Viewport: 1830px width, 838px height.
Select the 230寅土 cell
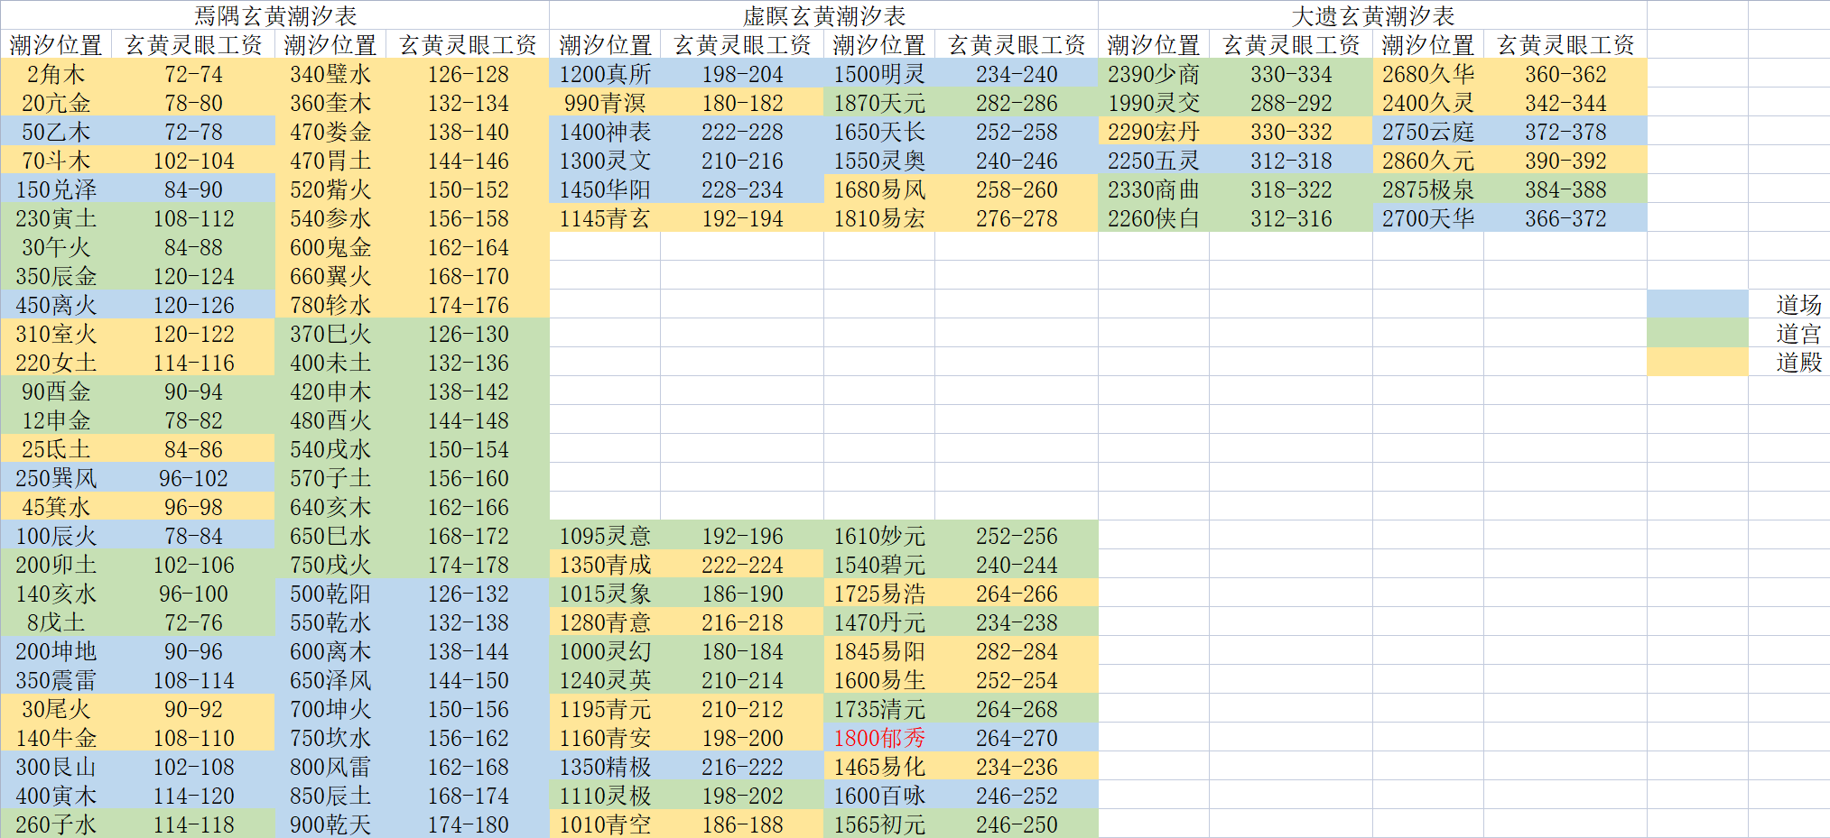pyautogui.click(x=56, y=217)
